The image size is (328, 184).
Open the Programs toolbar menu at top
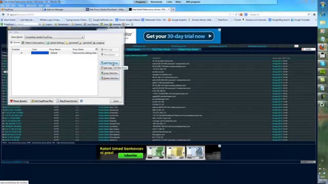click(141, 2)
